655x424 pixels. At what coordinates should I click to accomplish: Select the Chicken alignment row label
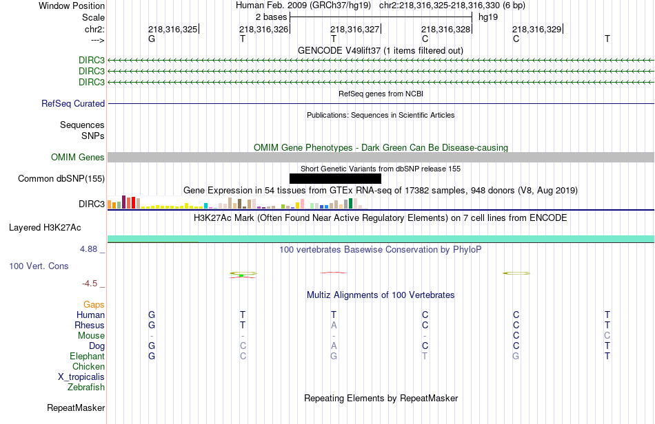pyautogui.click(x=88, y=366)
